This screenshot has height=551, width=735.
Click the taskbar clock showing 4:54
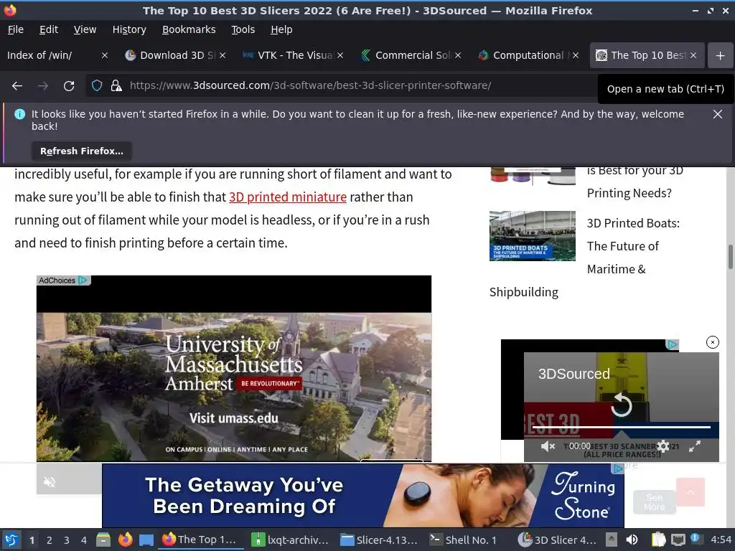tap(721, 540)
